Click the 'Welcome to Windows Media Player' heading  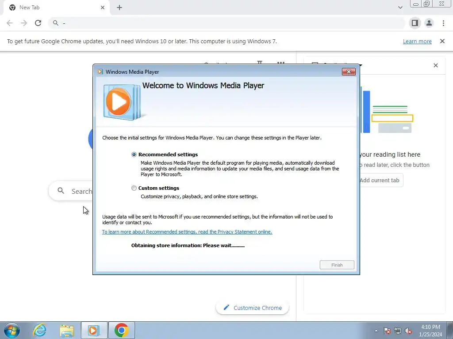coord(203,86)
